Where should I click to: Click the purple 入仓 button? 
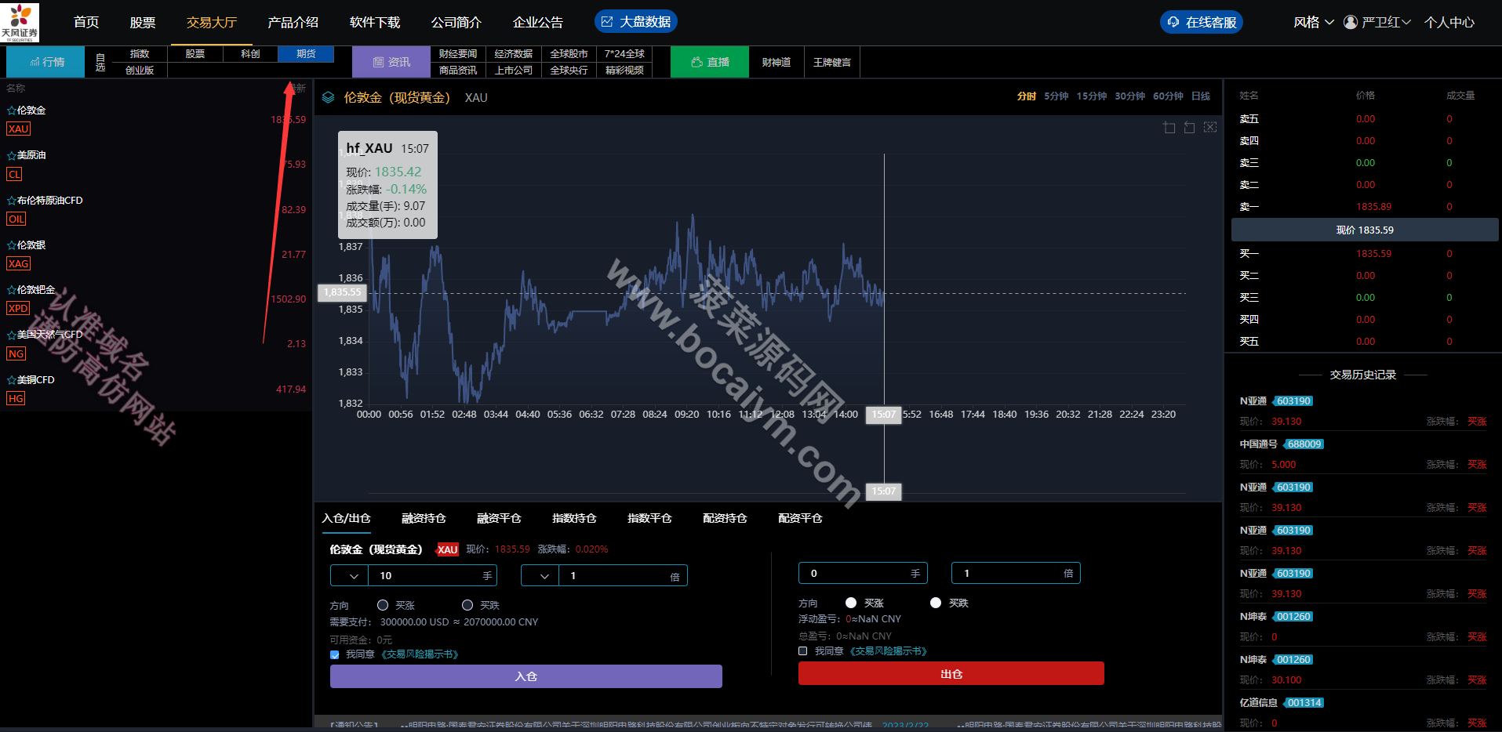(526, 676)
